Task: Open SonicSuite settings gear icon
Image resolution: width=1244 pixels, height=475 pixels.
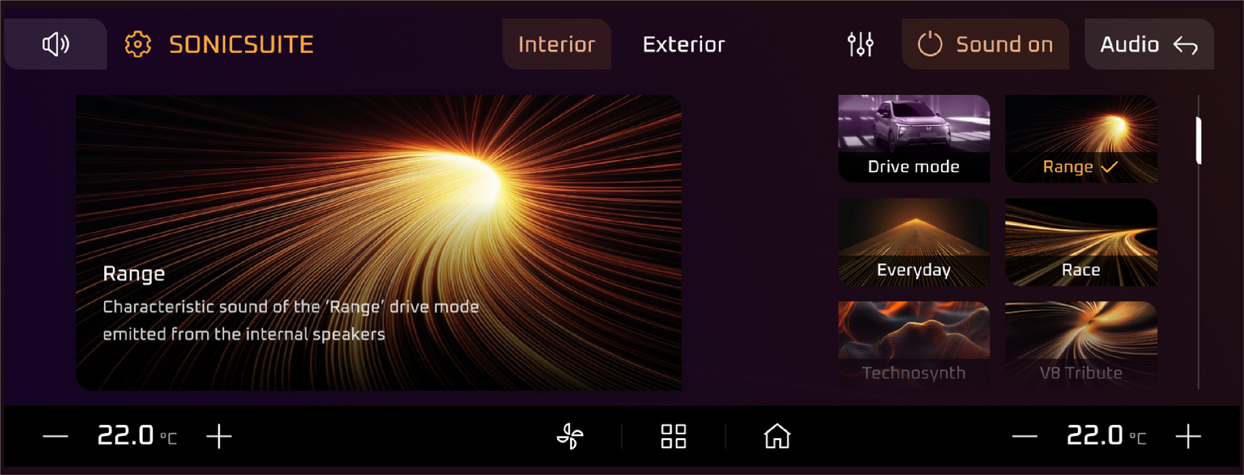Action: click(x=138, y=44)
